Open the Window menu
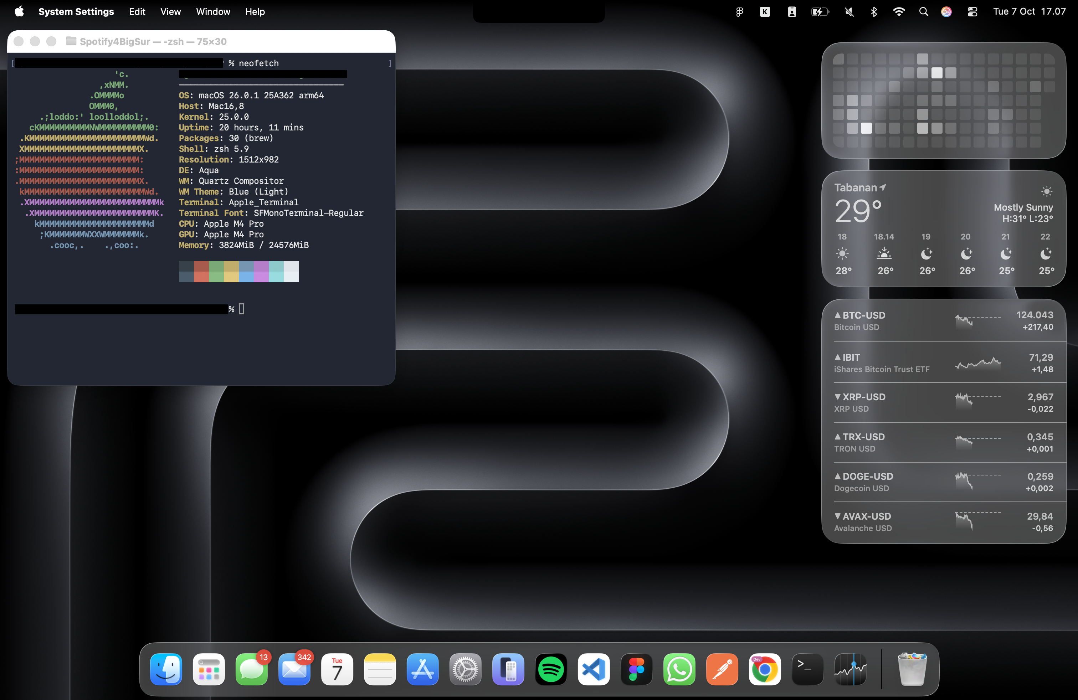Image resolution: width=1078 pixels, height=700 pixels. click(x=213, y=12)
